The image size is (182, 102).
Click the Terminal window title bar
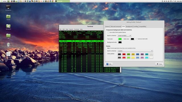tap(81, 26)
